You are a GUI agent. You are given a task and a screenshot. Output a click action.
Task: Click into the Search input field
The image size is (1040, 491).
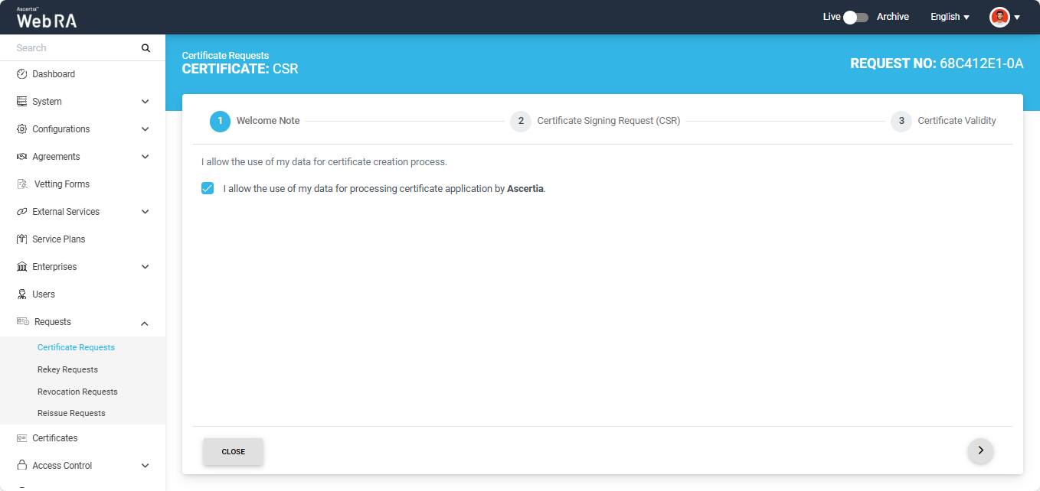pos(73,48)
